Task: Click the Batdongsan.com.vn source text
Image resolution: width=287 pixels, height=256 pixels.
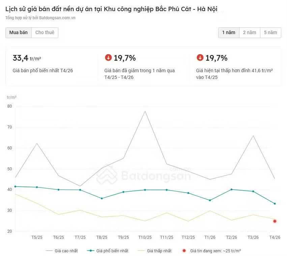Action: [x=57, y=18]
